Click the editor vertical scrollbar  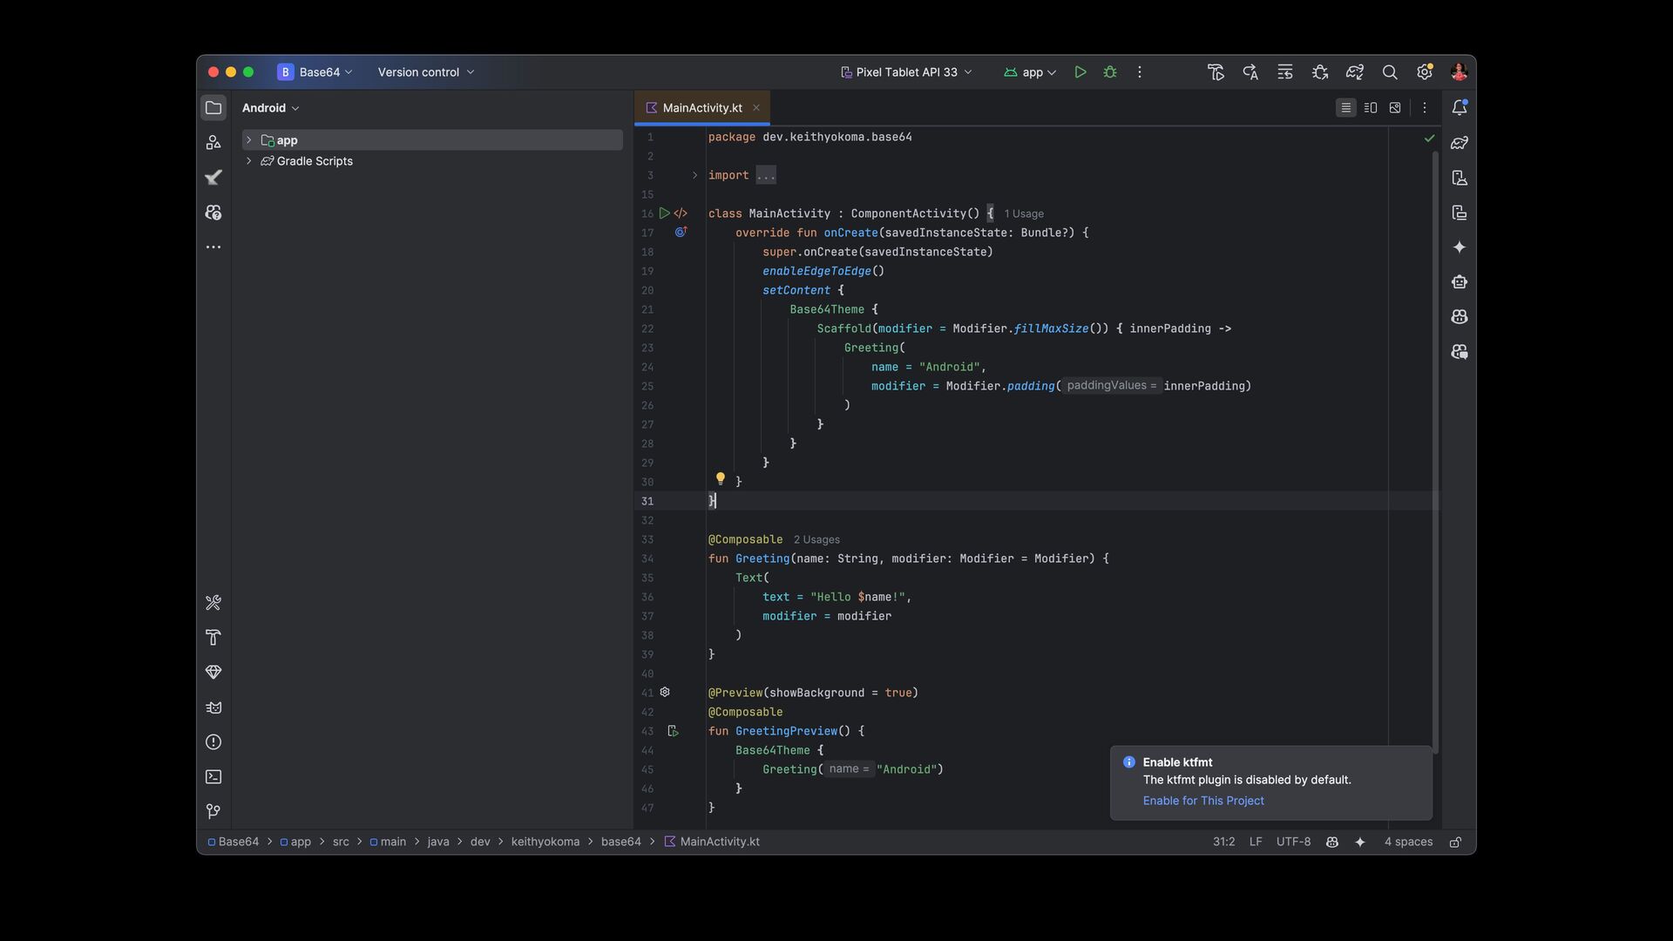[x=1435, y=453]
